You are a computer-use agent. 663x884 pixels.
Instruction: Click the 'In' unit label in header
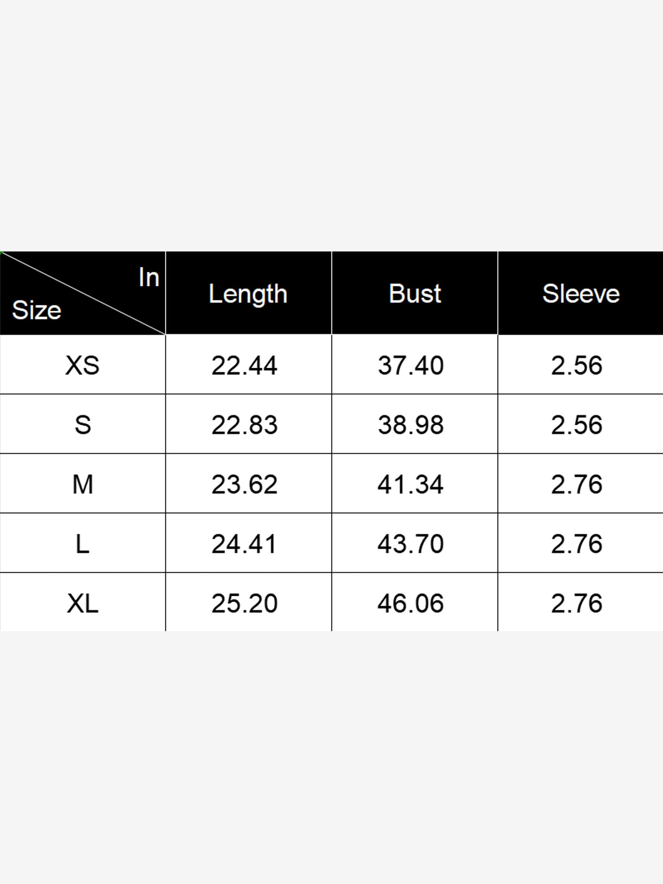tap(149, 277)
